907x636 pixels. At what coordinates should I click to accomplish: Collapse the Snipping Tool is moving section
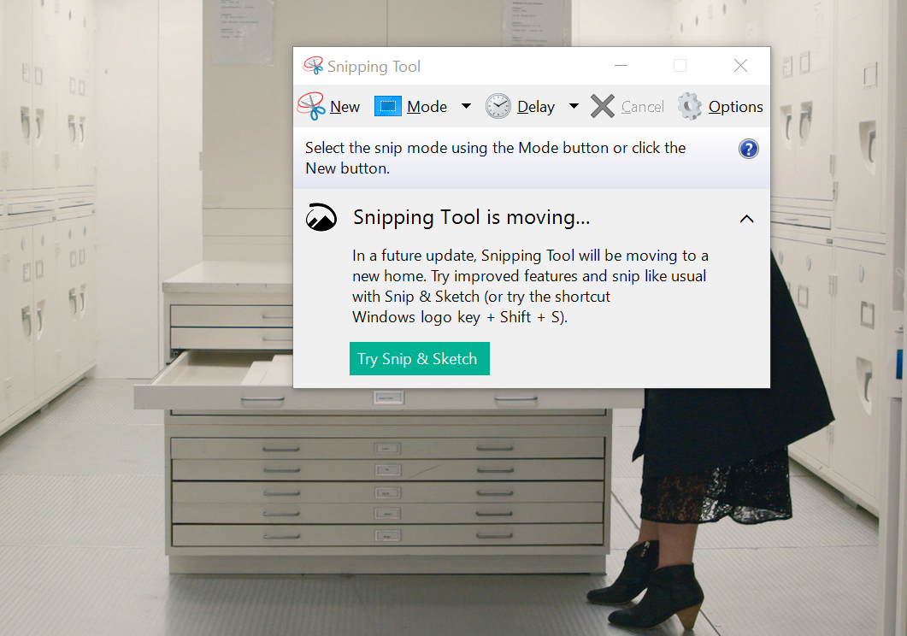tap(747, 219)
